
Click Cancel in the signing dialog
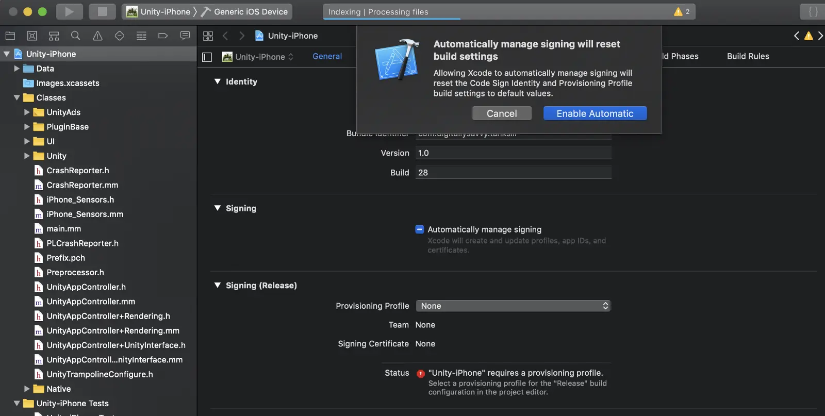pos(502,113)
